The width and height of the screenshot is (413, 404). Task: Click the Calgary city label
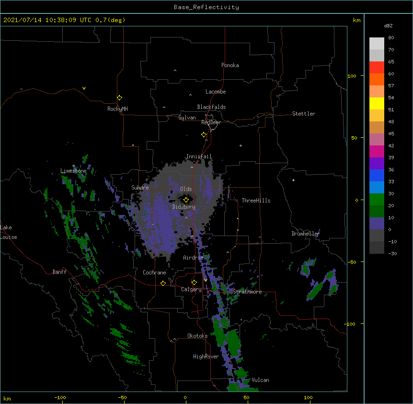click(191, 289)
